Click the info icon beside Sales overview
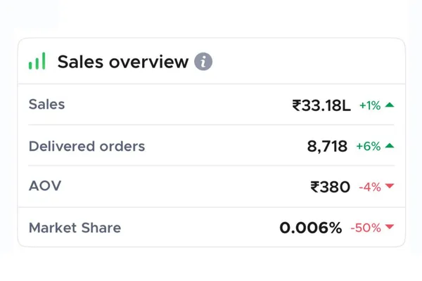Viewport: 422px width, 281px height. pos(203,62)
